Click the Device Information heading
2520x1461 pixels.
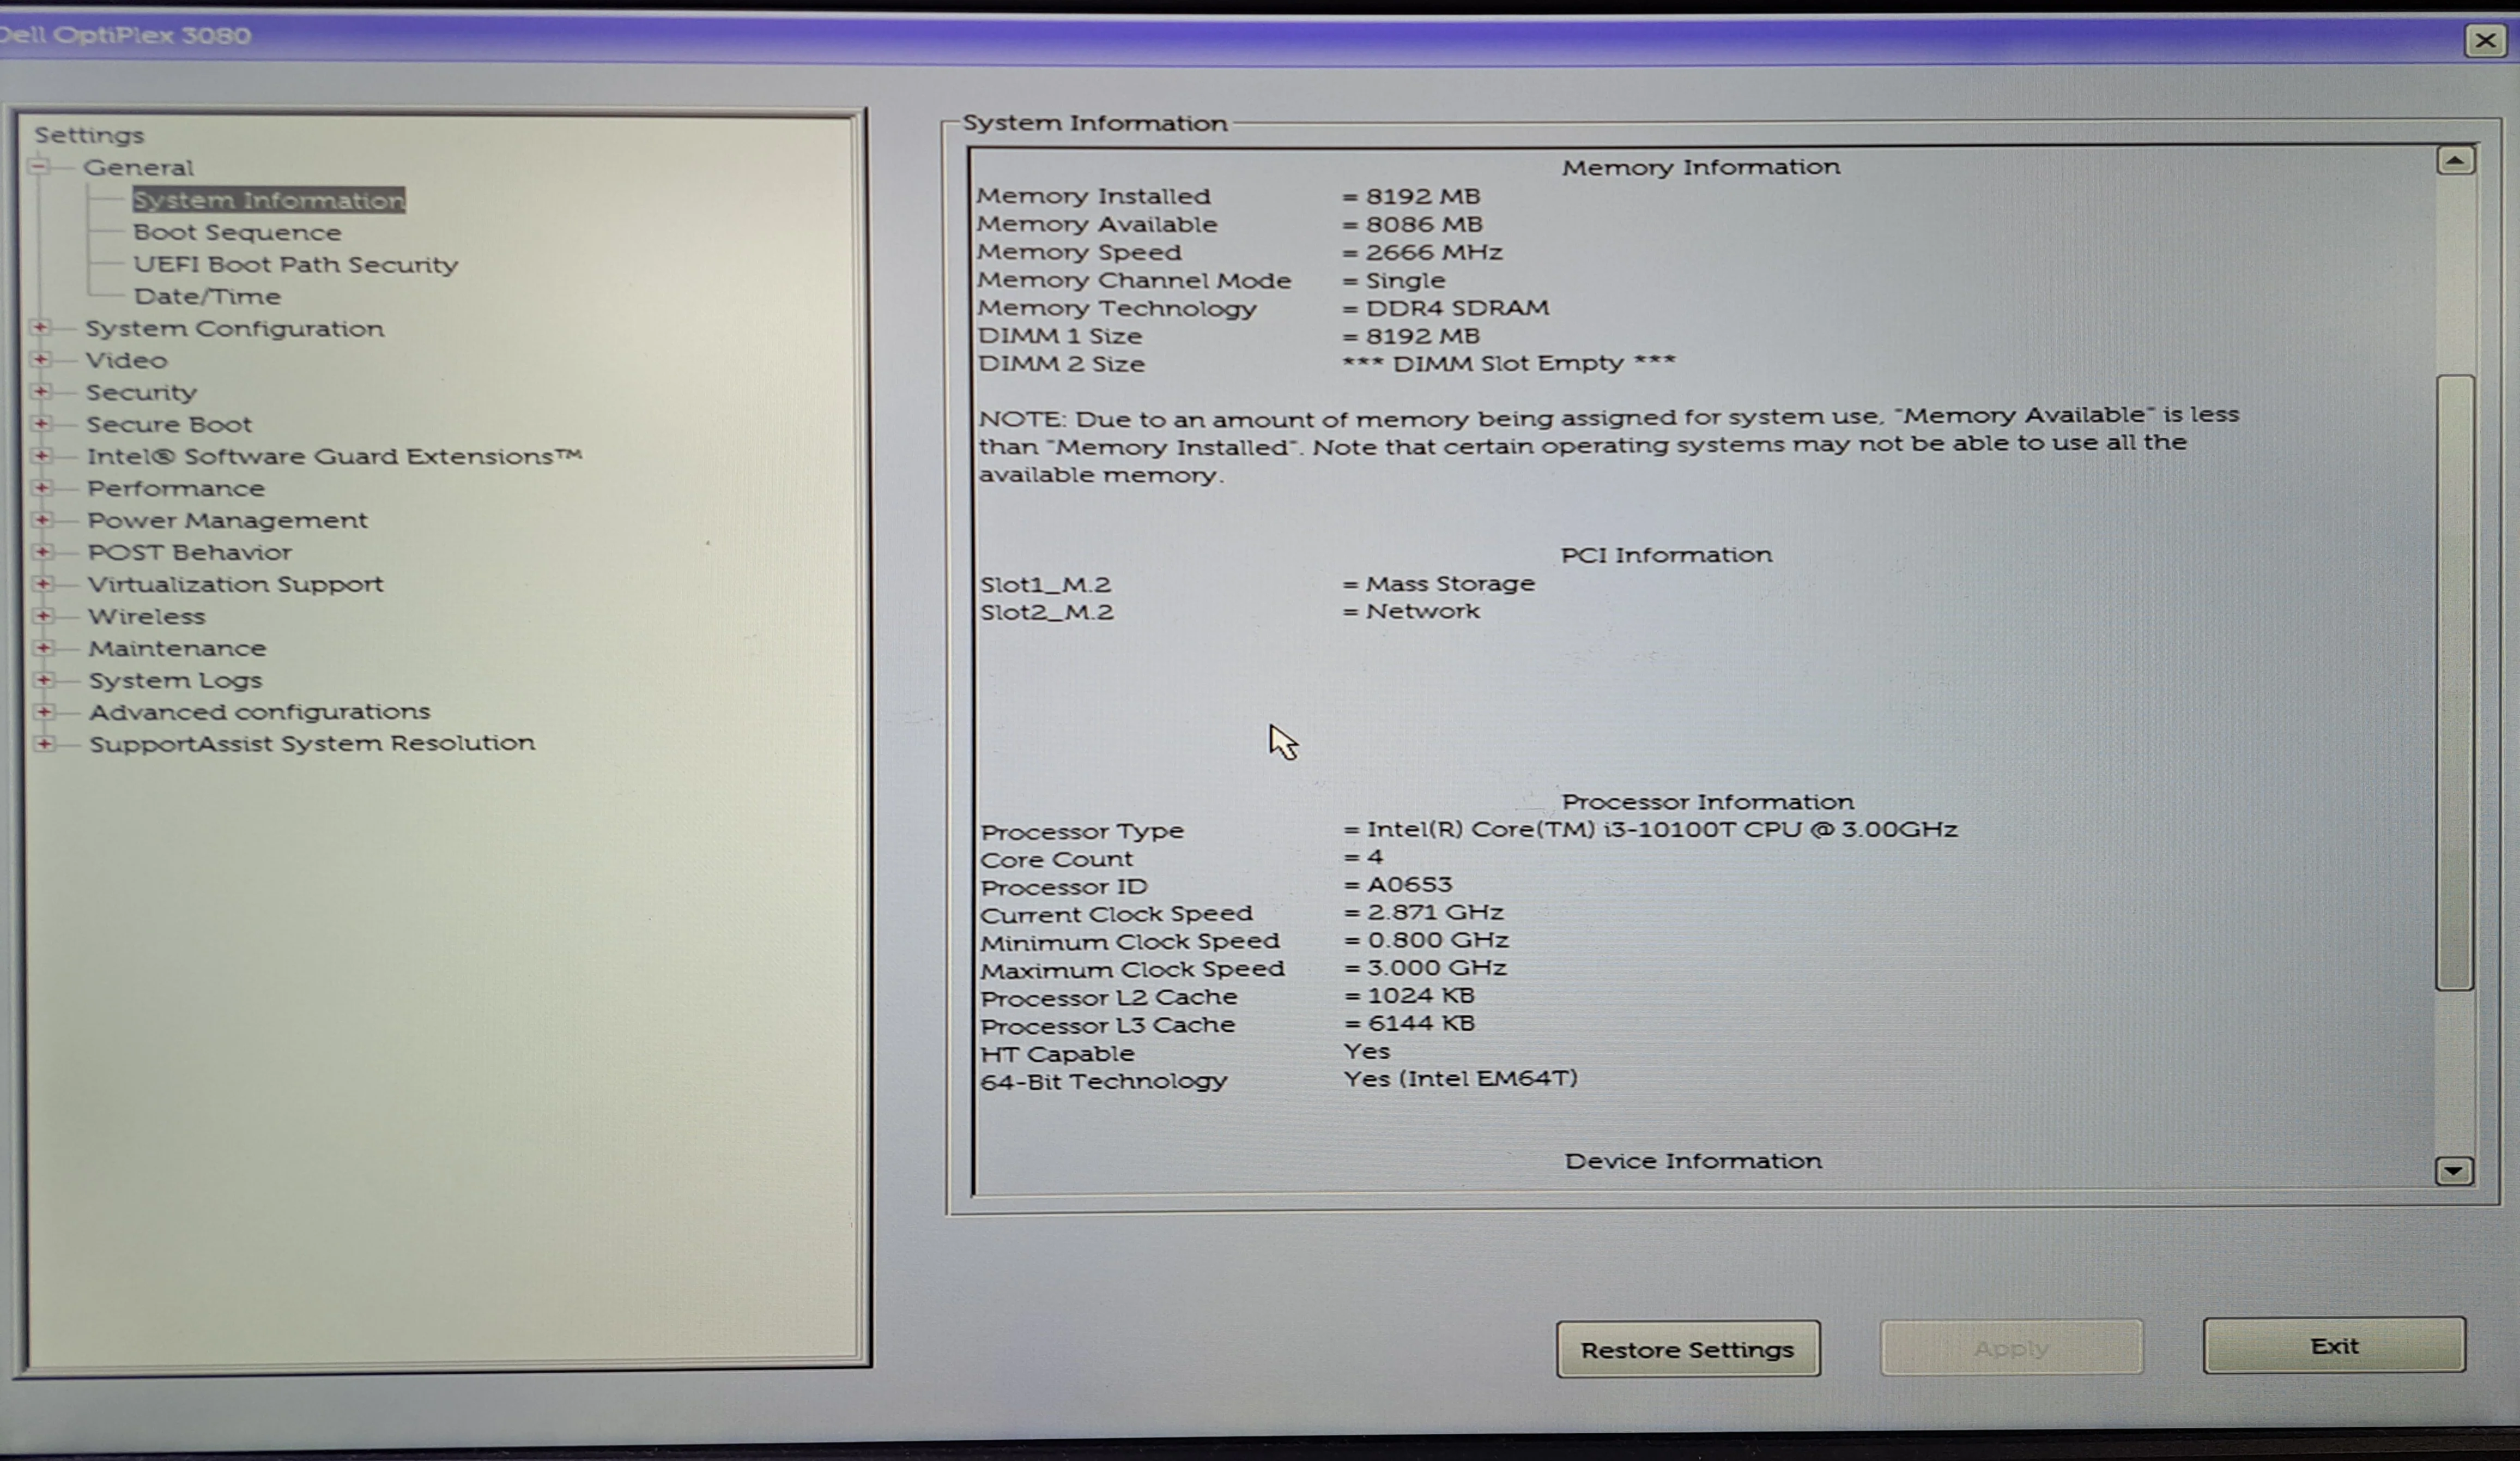(1693, 1161)
